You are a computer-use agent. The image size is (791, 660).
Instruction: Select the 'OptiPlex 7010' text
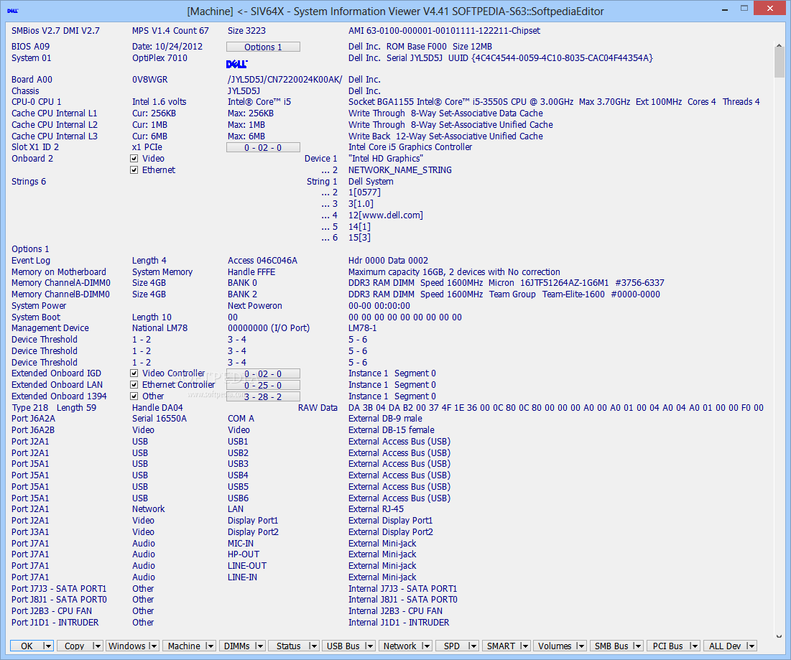pyautogui.click(x=159, y=58)
